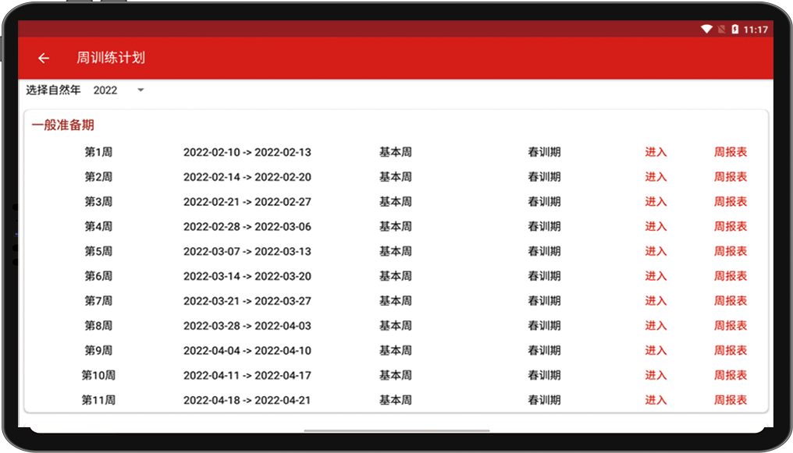Click the 一般准备期 section heading
This screenshot has height=453, width=793.
coord(62,125)
